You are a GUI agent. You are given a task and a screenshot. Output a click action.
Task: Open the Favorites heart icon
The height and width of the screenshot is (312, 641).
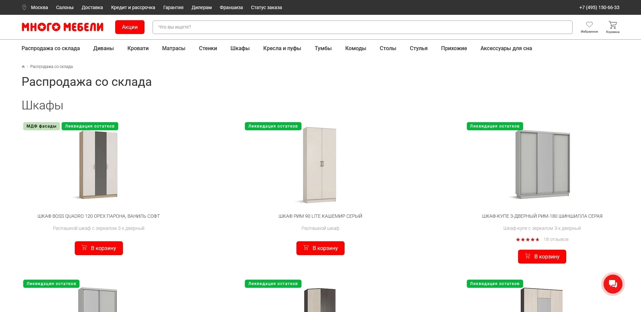click(x=589, y=25)
